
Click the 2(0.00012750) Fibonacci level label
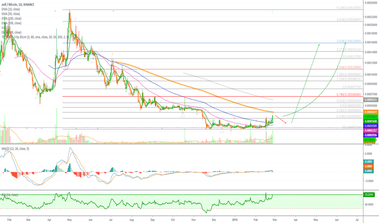pos(352,57)
